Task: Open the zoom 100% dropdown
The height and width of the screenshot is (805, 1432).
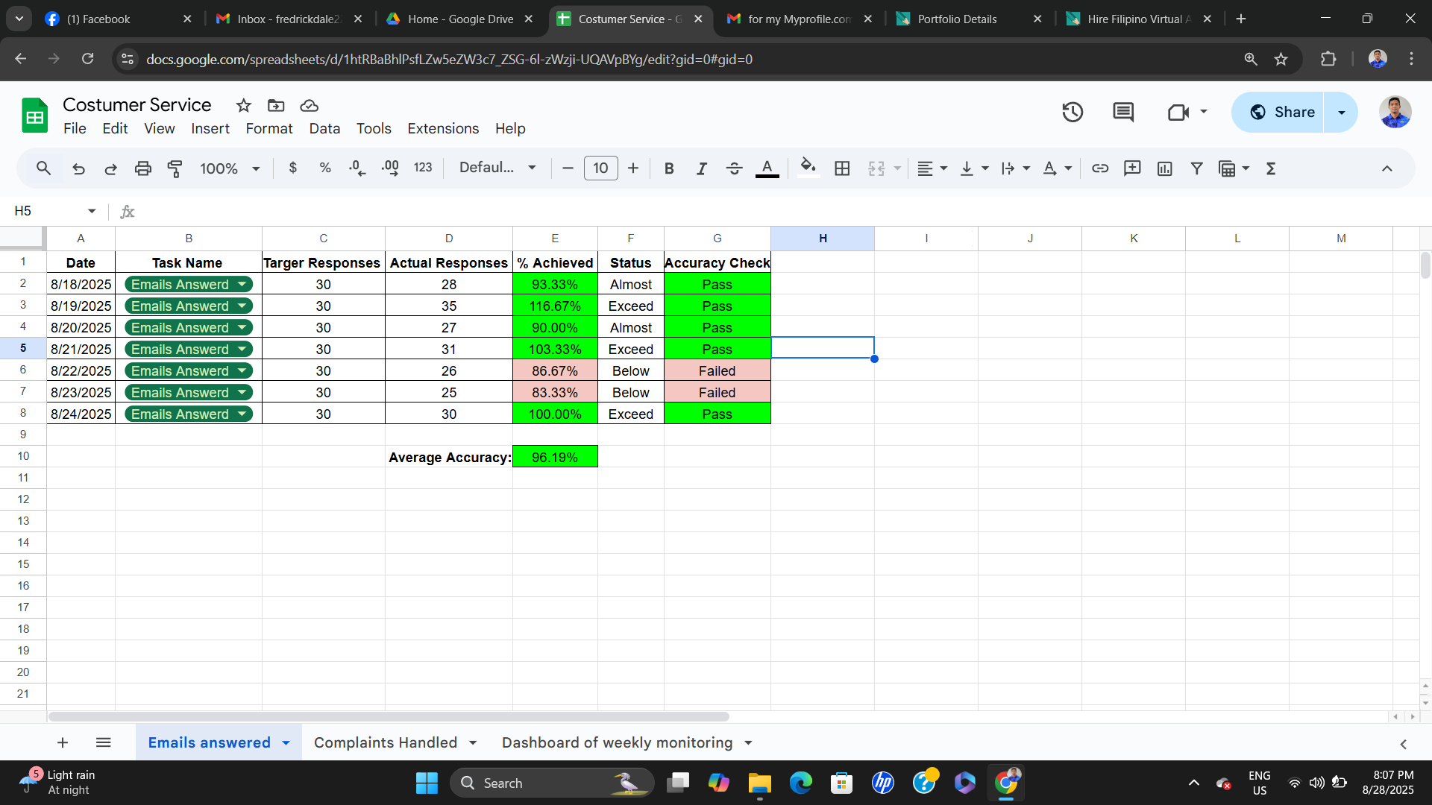Action: point(230,168)
